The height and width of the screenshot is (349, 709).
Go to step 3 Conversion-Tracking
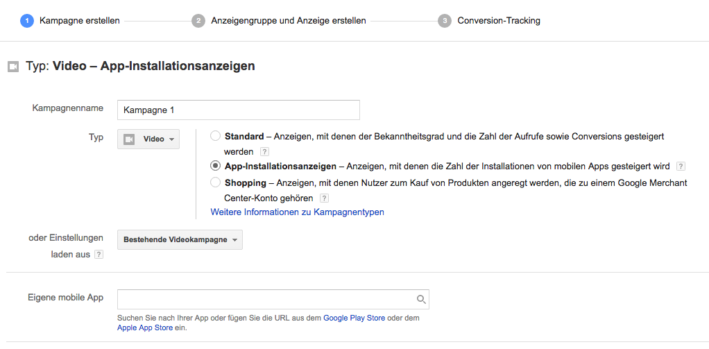click(x=489, y=21)
